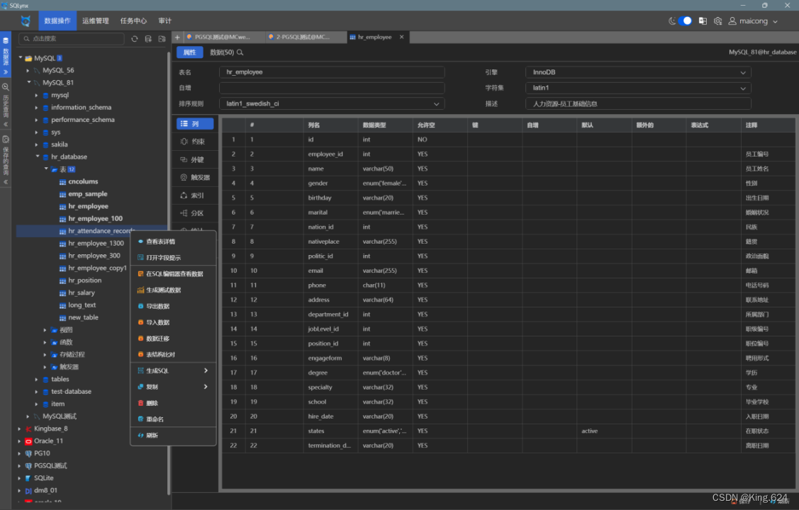Switch to 运维管理 top menu

pos(95,21)
